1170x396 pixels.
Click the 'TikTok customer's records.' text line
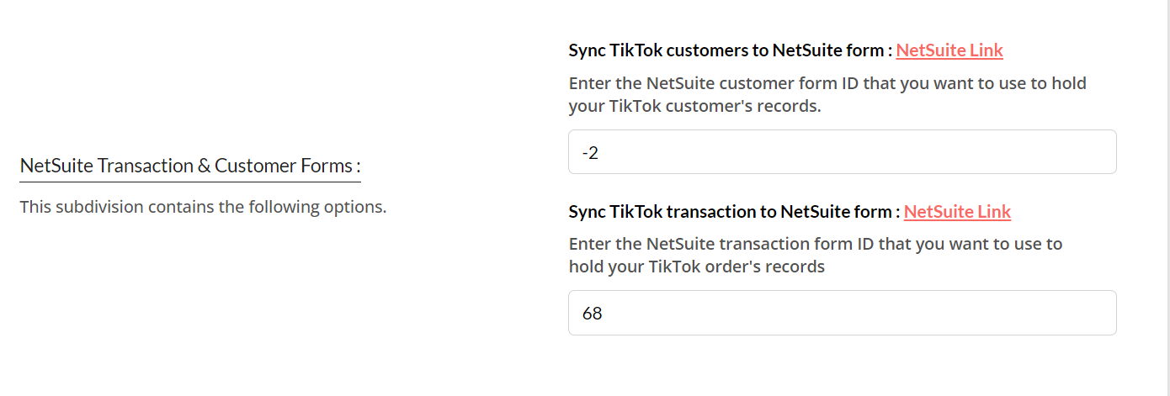(694, 107)
